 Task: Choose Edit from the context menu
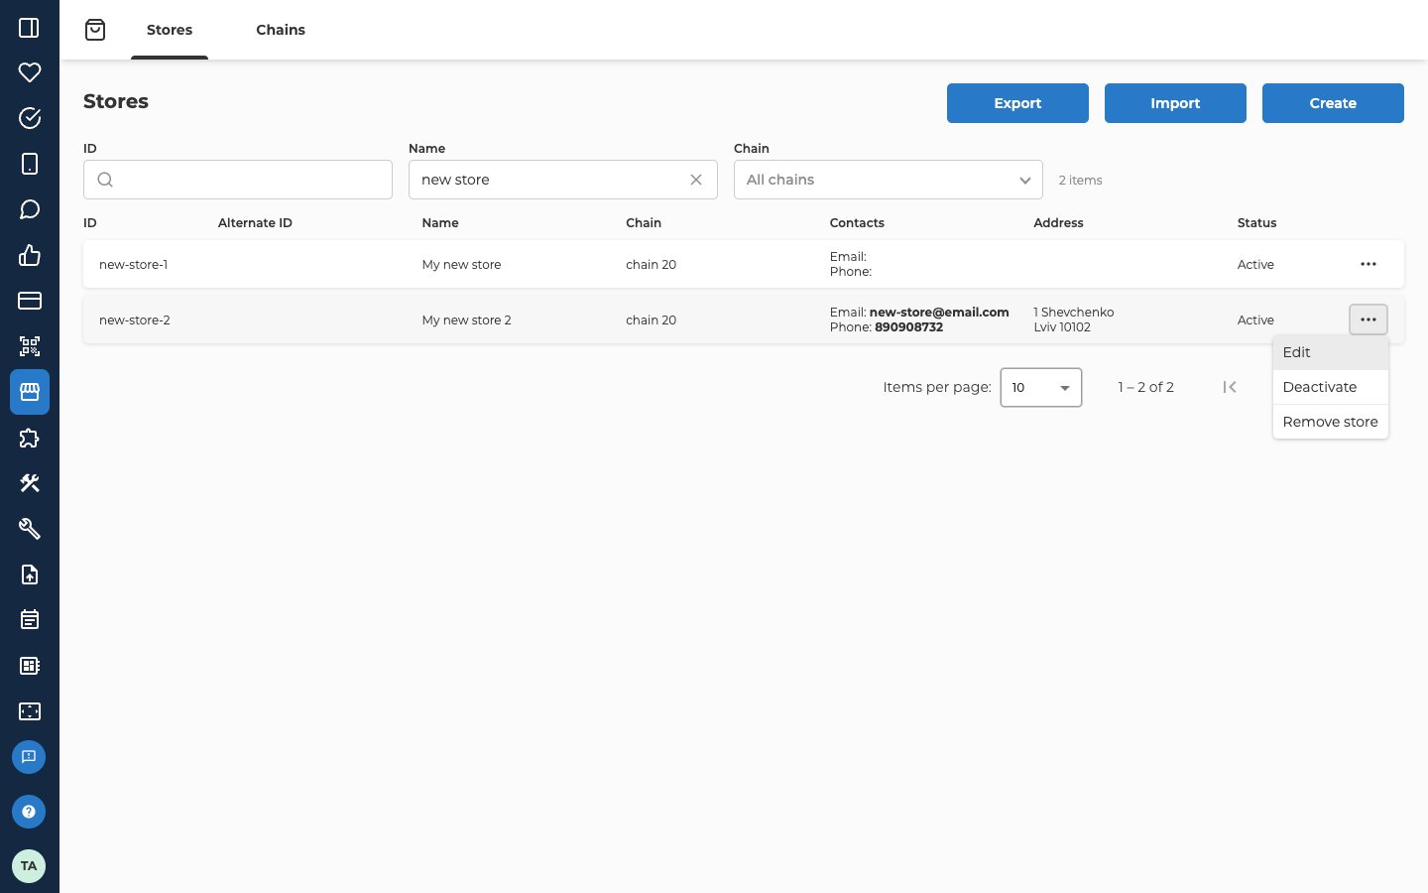click(1331, 352)
